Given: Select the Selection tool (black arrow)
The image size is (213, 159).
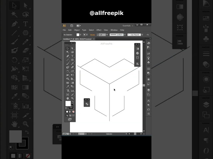Looking at the screenshot, I should [x=68, y=48].
